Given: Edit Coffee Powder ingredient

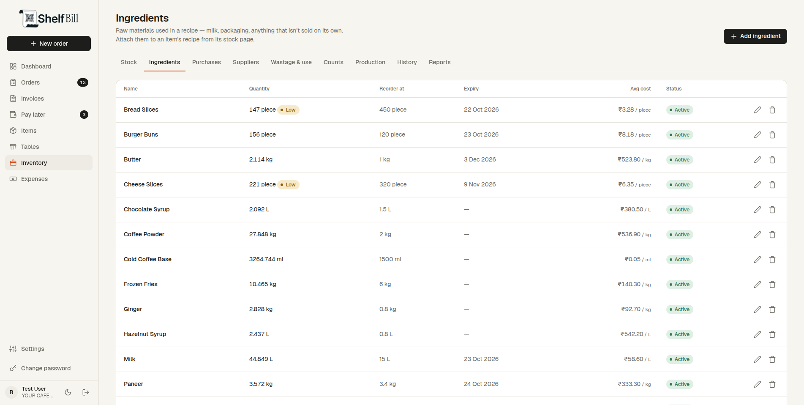Looking at the screenshot, I should (758, 235).
